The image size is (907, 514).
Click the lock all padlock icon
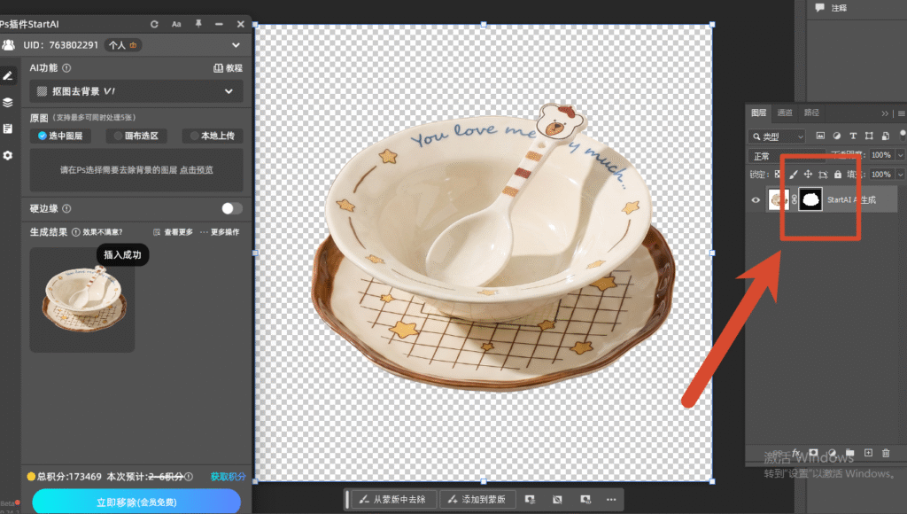pyautogui.click(x=838, y=175)
